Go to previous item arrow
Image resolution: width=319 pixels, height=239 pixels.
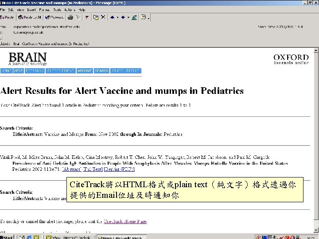112,17
